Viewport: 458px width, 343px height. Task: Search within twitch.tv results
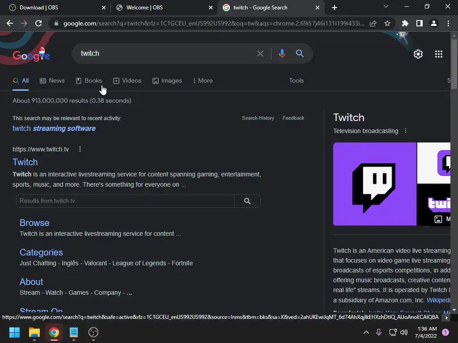[247, 201]
